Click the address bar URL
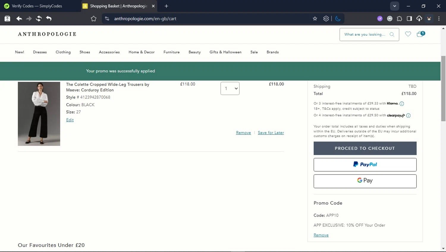 (145, 19)
